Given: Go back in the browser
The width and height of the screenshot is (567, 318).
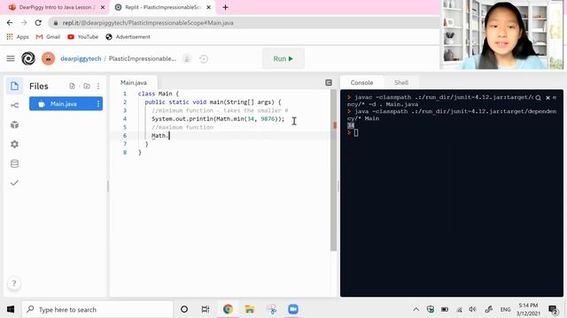Looking at the screenshot, I should pyautogui.click(x=10, y=23).
